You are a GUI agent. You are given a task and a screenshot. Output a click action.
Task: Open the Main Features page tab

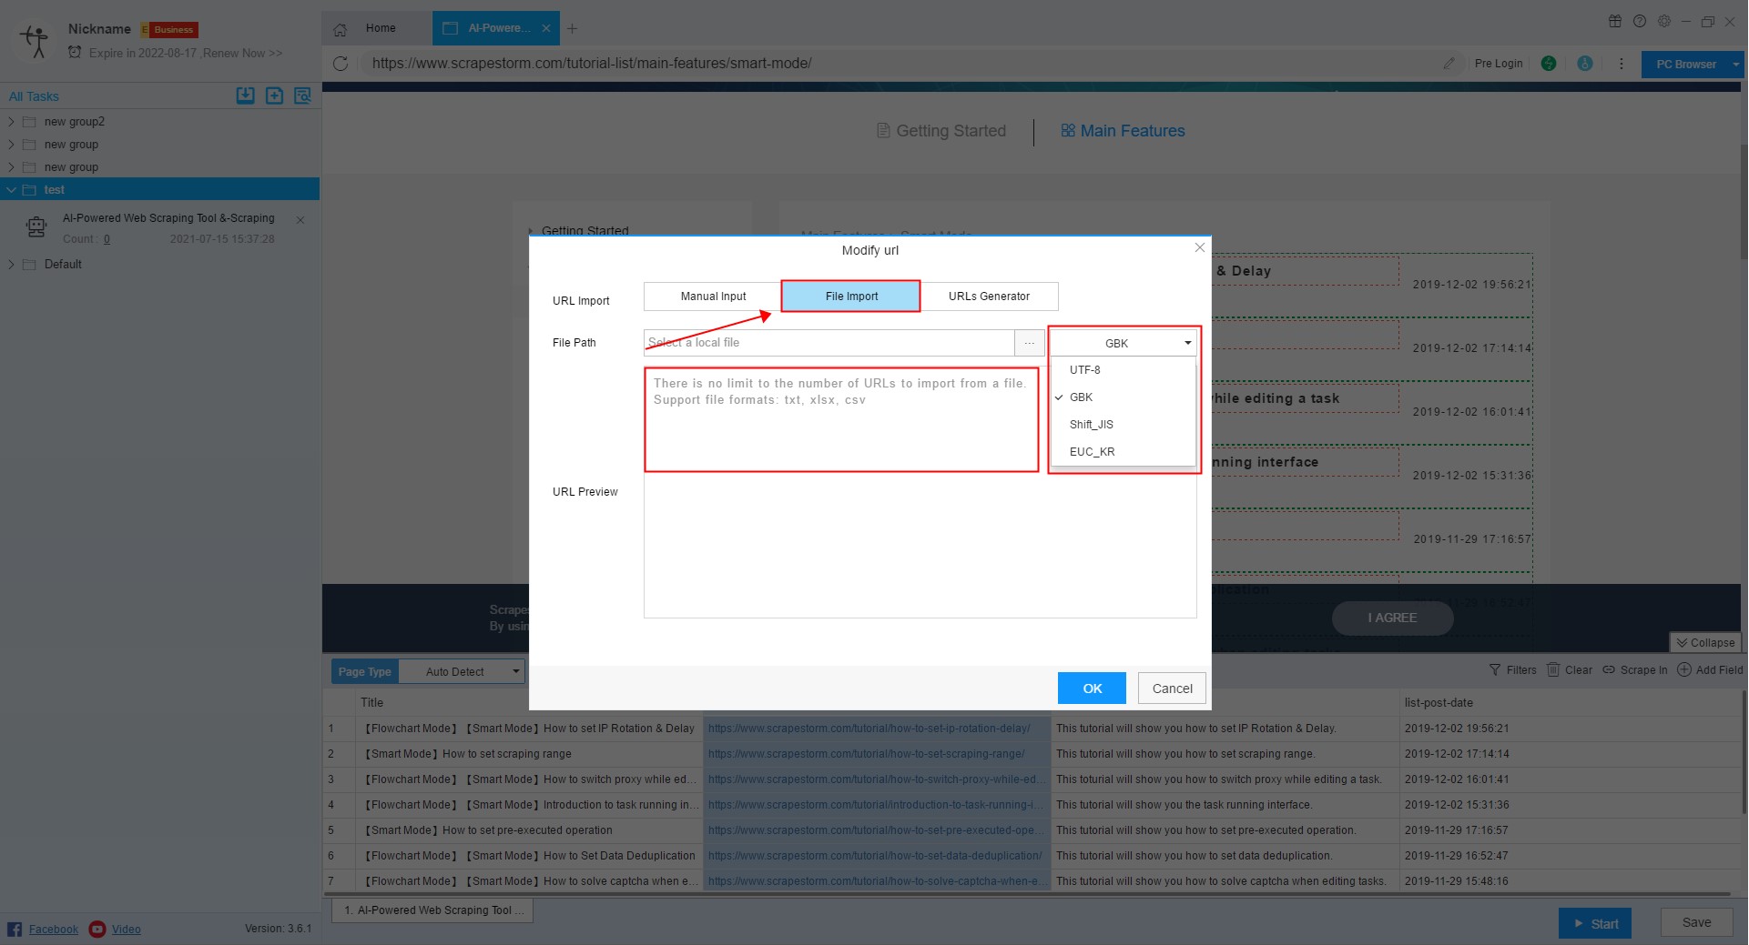(1123, 131)
